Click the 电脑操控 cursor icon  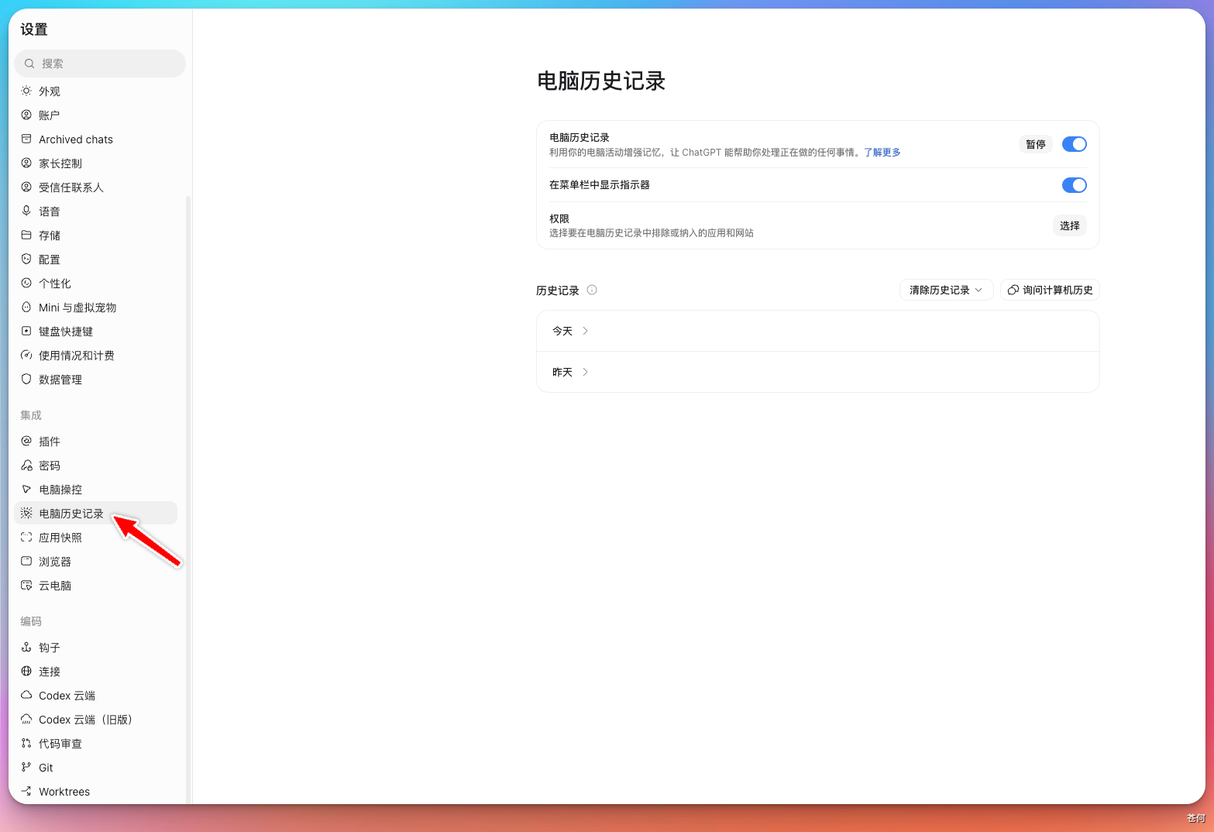(x=26, y=489)
